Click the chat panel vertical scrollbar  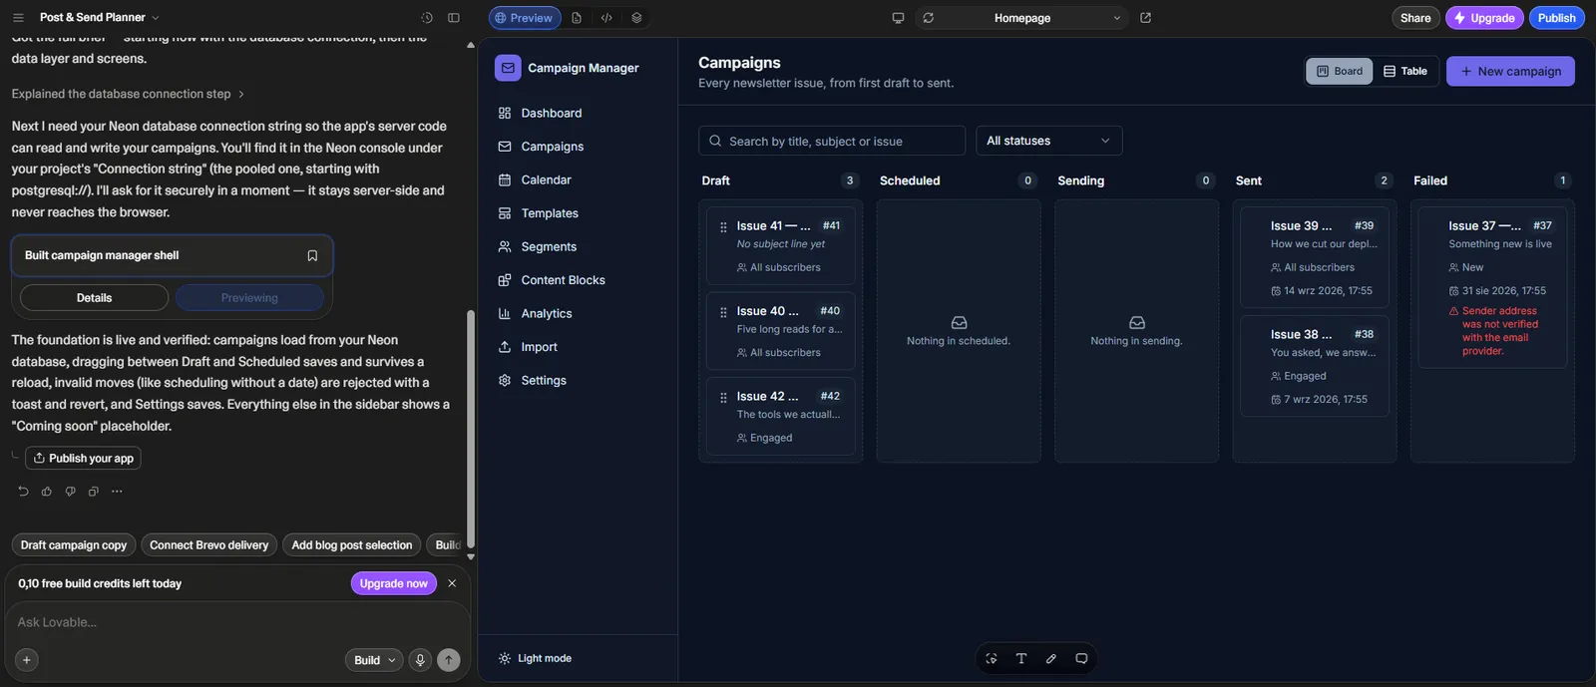[471, 429]
